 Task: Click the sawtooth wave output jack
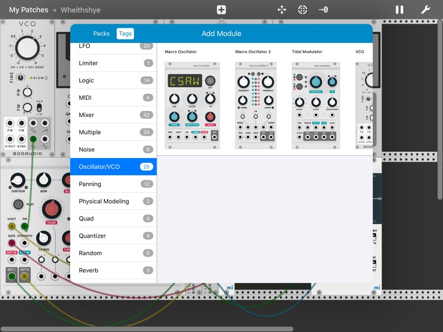pos(45,123)
